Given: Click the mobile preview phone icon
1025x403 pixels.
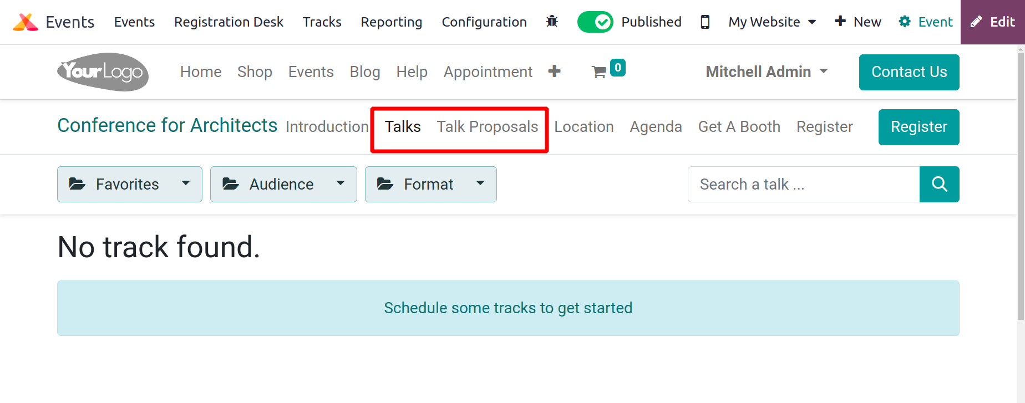Looking at the screenshot, I should [x=705, y=22].
